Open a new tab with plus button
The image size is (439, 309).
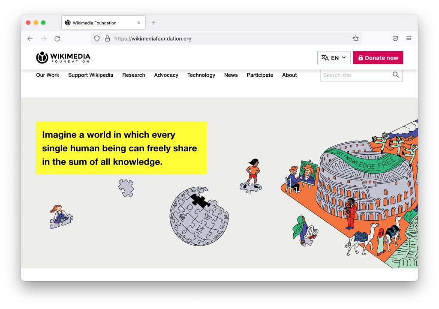pos(153,23)
